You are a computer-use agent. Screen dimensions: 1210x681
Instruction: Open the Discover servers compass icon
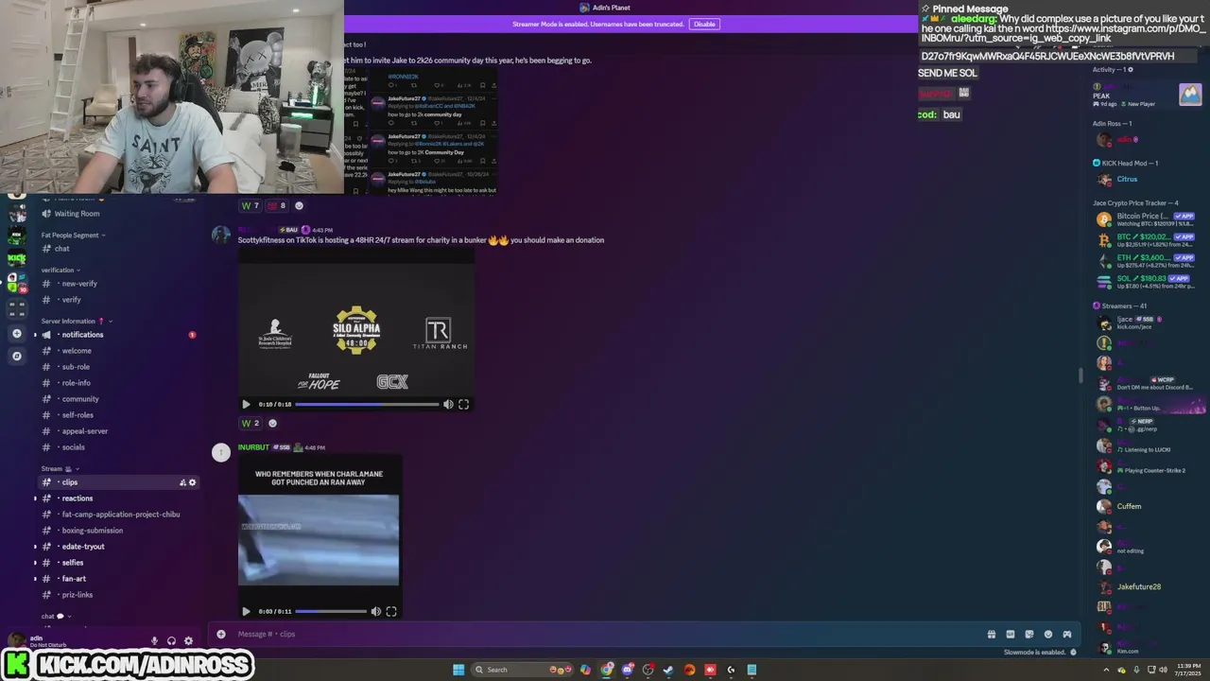[16, 356]
